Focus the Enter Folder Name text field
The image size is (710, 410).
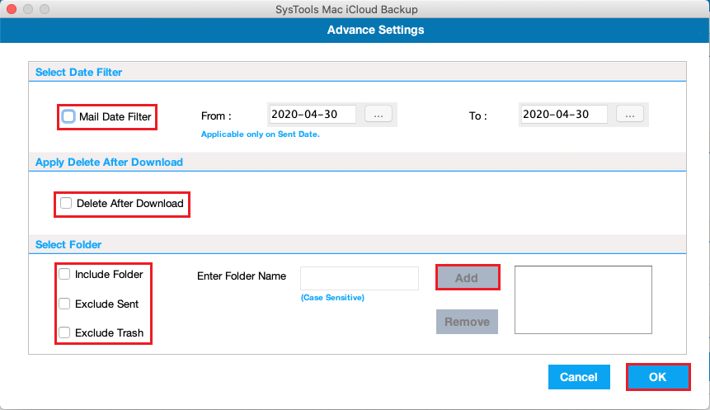click(360, 278)
